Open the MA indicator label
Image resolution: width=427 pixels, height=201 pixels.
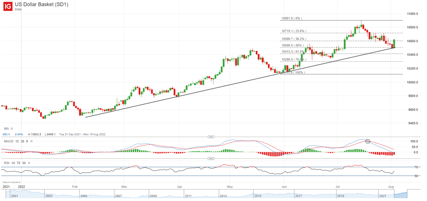tap(6, 129)
